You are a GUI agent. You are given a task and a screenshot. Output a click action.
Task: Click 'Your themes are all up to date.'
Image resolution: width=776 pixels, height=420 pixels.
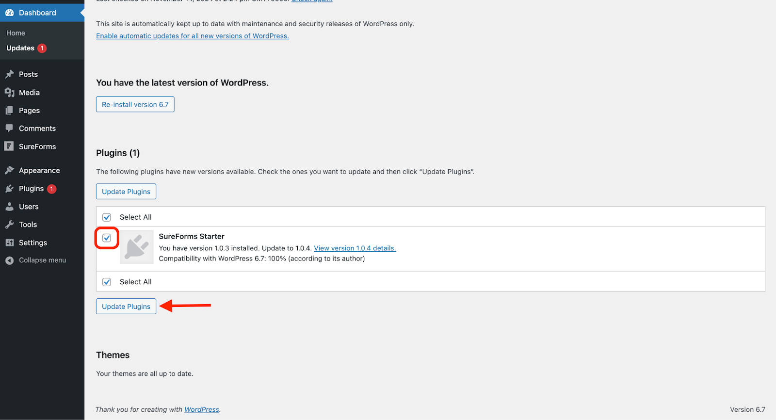click(x=145, y=374)
